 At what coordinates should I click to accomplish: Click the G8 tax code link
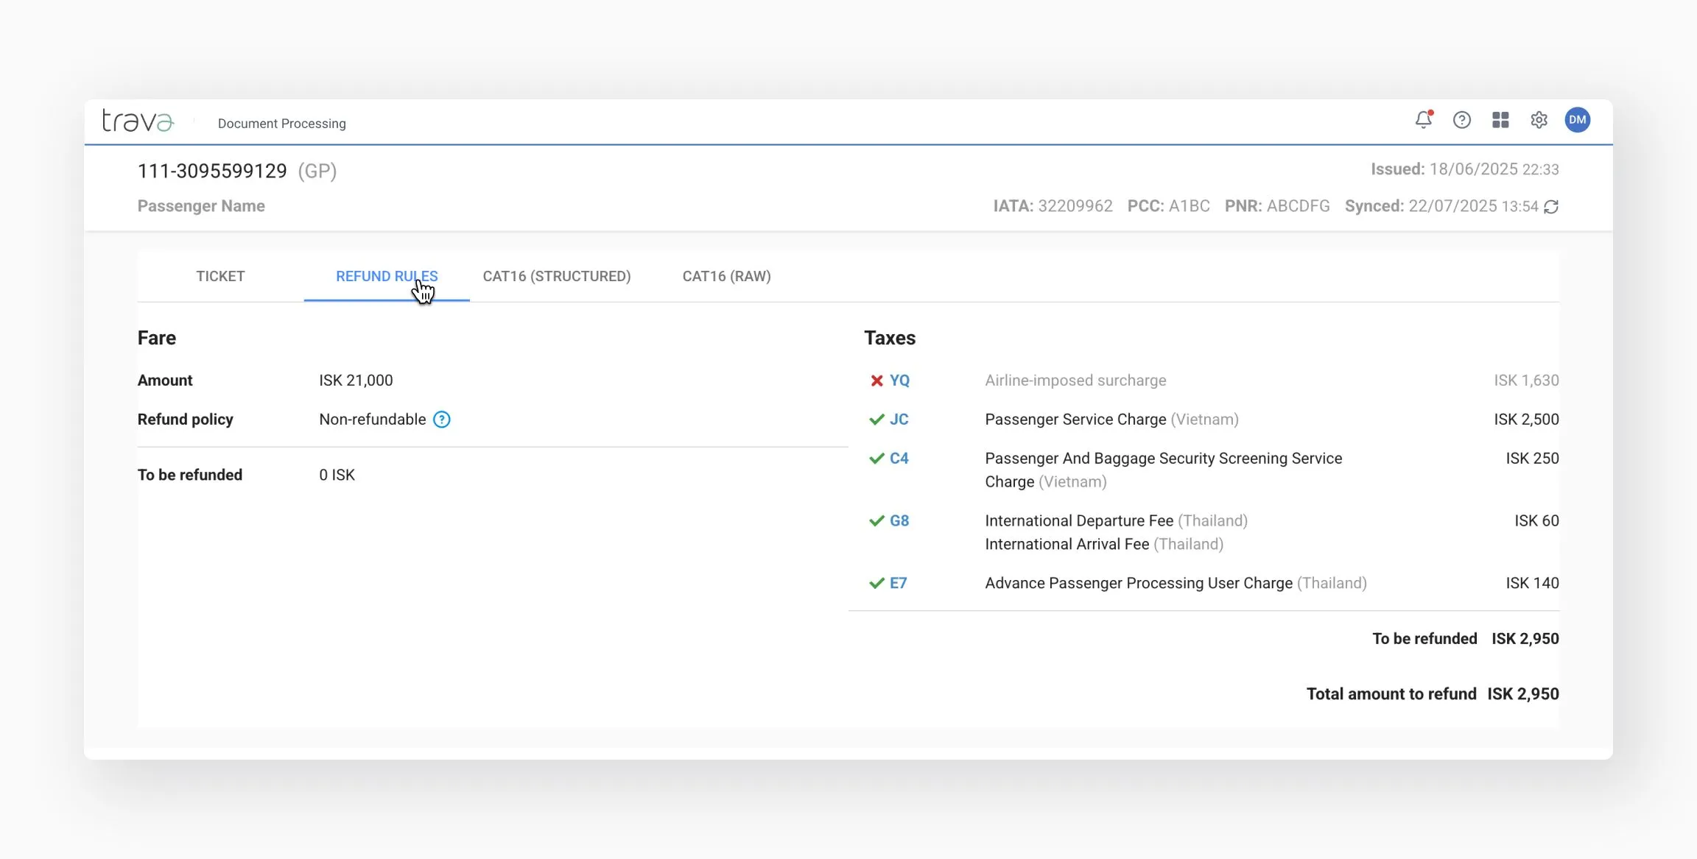click(899, 521)
